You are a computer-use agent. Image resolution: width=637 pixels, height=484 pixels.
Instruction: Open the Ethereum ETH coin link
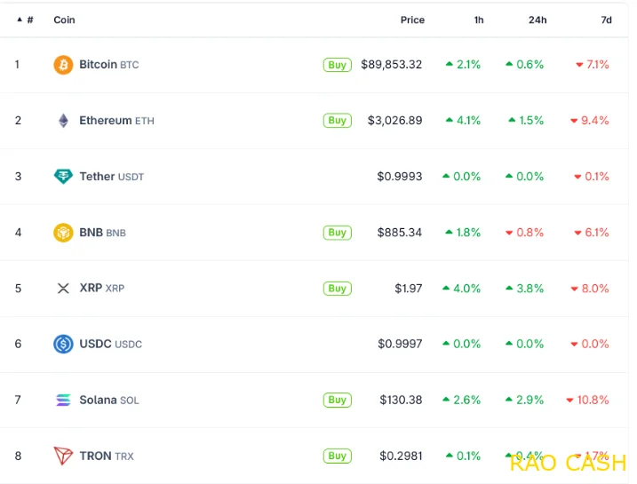point(115,121)
